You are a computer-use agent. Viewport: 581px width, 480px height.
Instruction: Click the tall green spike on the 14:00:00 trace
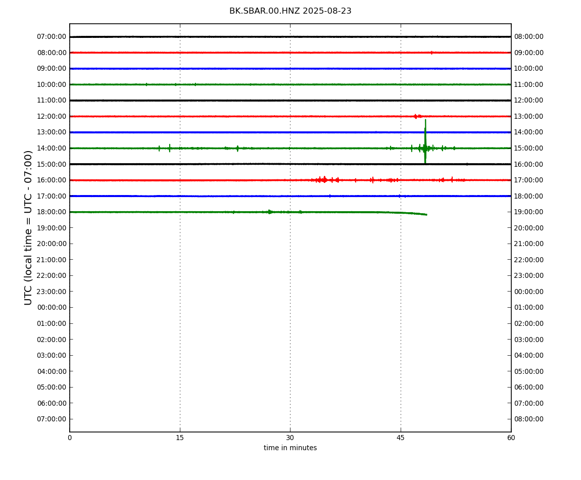pyautogui.click(x=425, y=141)
